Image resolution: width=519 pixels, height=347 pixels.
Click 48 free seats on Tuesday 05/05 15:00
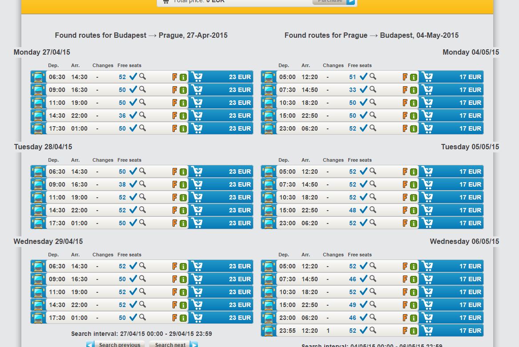(353, 210)
